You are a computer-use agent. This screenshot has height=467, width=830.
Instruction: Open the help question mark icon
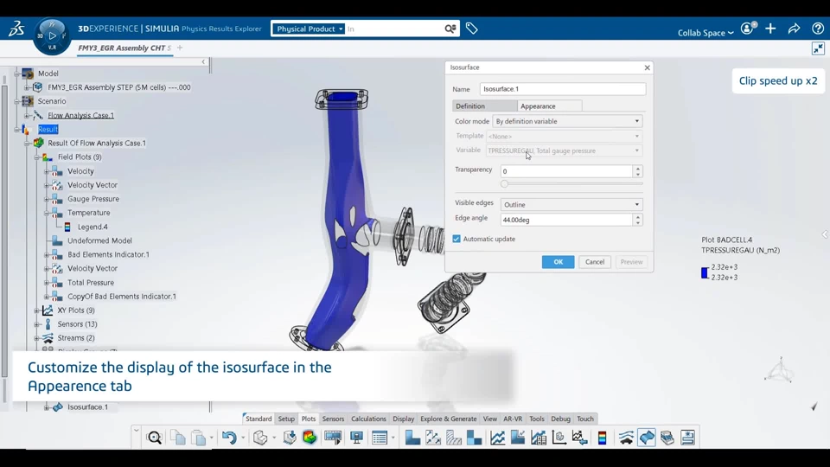(817, 29)
